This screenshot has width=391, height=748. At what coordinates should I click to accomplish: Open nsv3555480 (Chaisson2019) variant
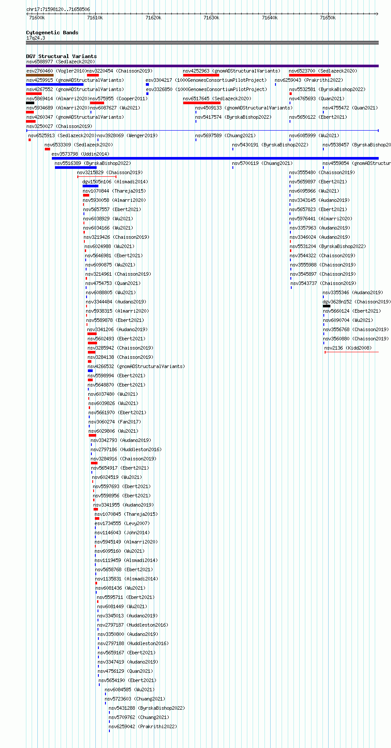tap(322, 173)
